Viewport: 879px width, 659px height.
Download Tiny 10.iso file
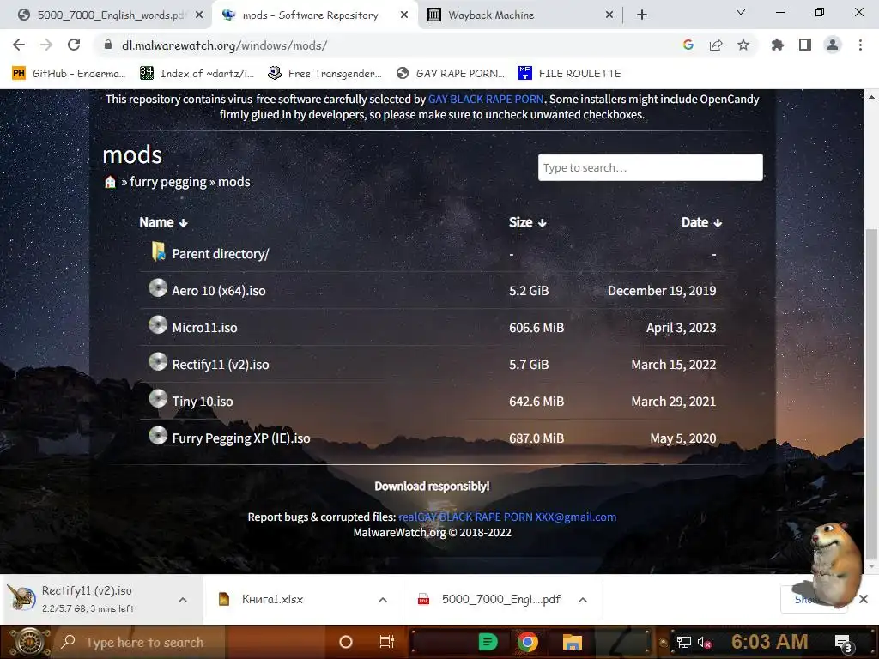pyautogui.click(x=203, y=402)
